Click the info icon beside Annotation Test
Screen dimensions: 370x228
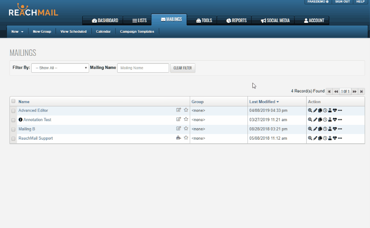(21, 120)
